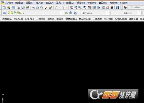Cut selection with scissors icon
This screenshot has height=103, width=144.
[33, 8]
